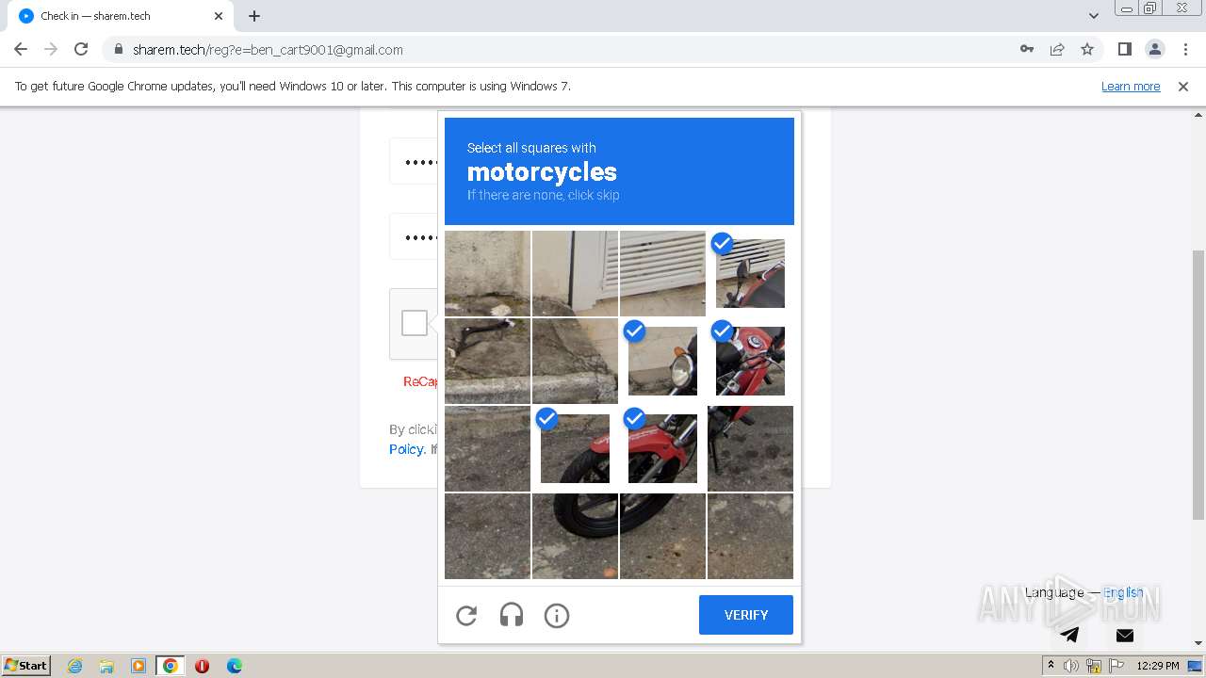Deselect the checked headlight tile
This screenshot has height=678, width=1206.
[662, 361]
